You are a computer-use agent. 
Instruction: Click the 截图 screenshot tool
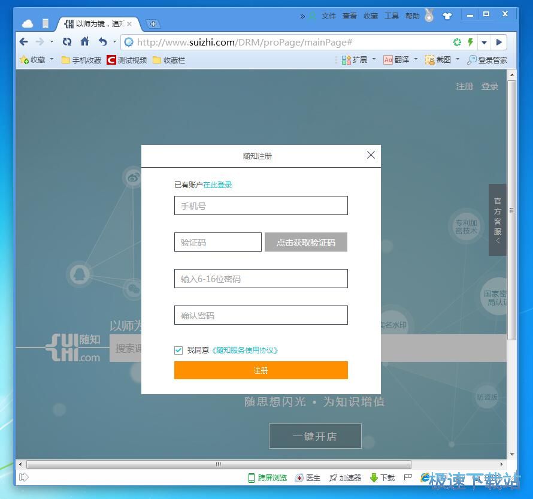438,60
